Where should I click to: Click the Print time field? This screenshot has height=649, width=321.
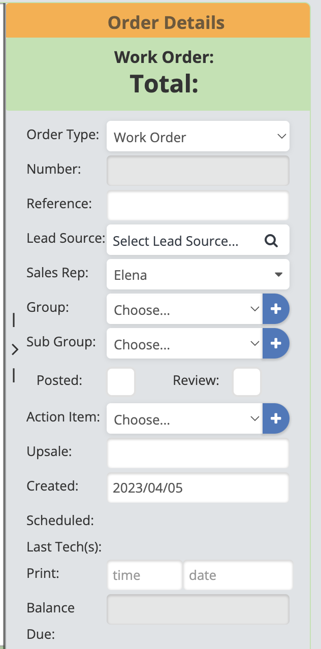(144, 575)
